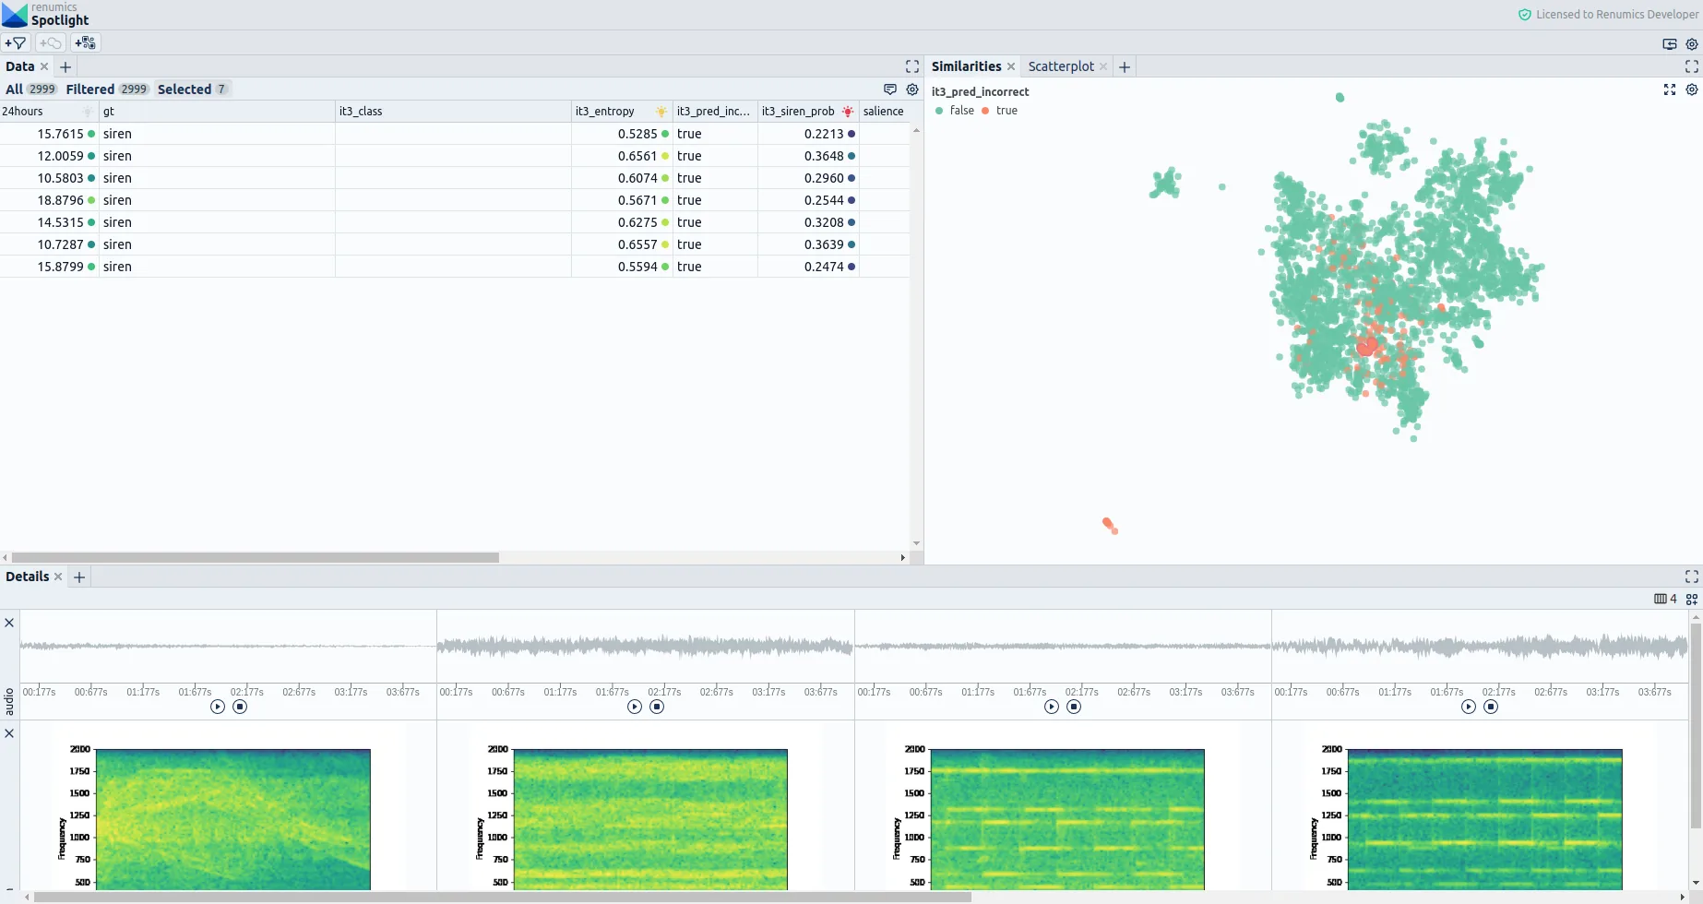Viewport: 1703px width, 904px height.
Task: Click the Data table horizontal scrollbar
Action: pyautogui.click(x=256, y=557)
